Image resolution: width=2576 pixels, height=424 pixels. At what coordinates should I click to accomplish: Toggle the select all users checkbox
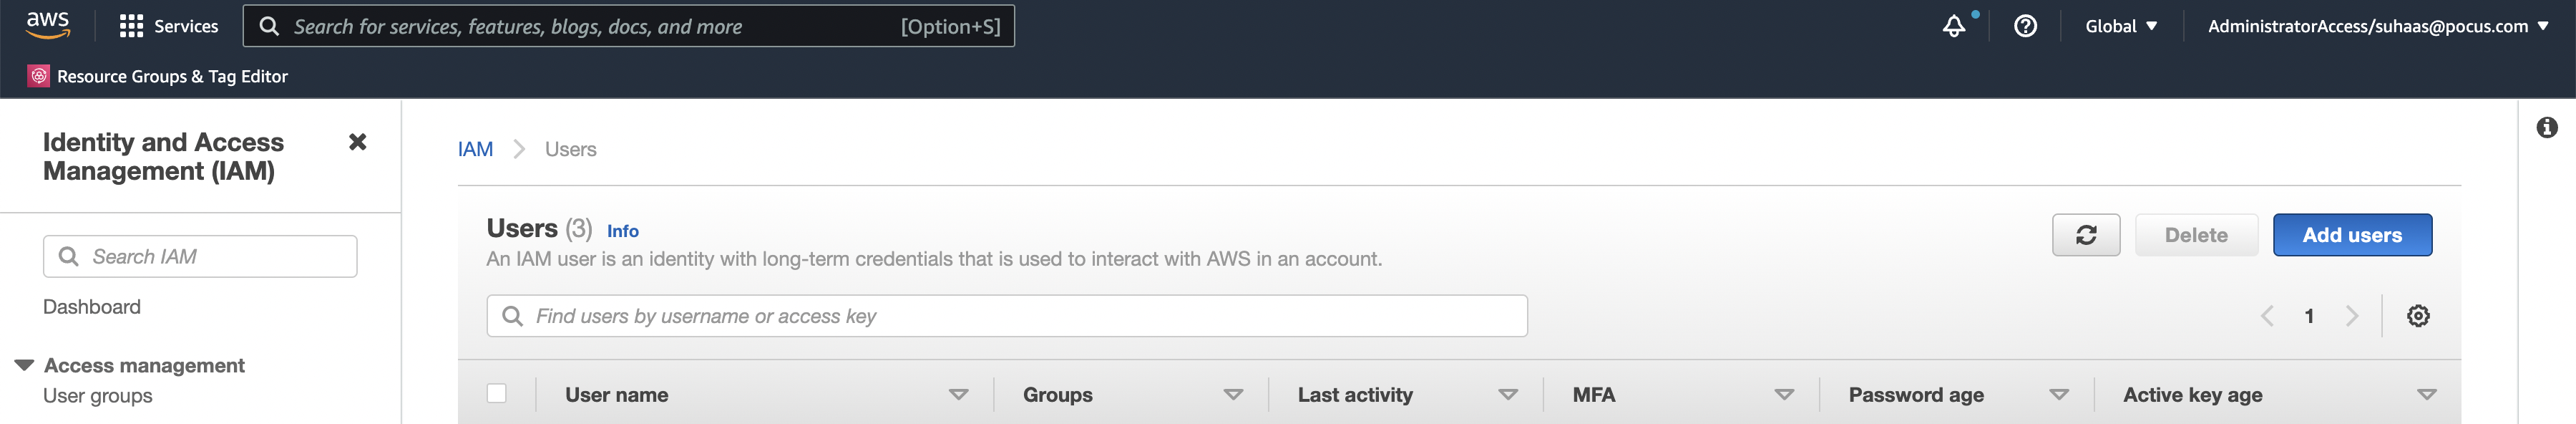pyautogui.click(x=496, y=394)
